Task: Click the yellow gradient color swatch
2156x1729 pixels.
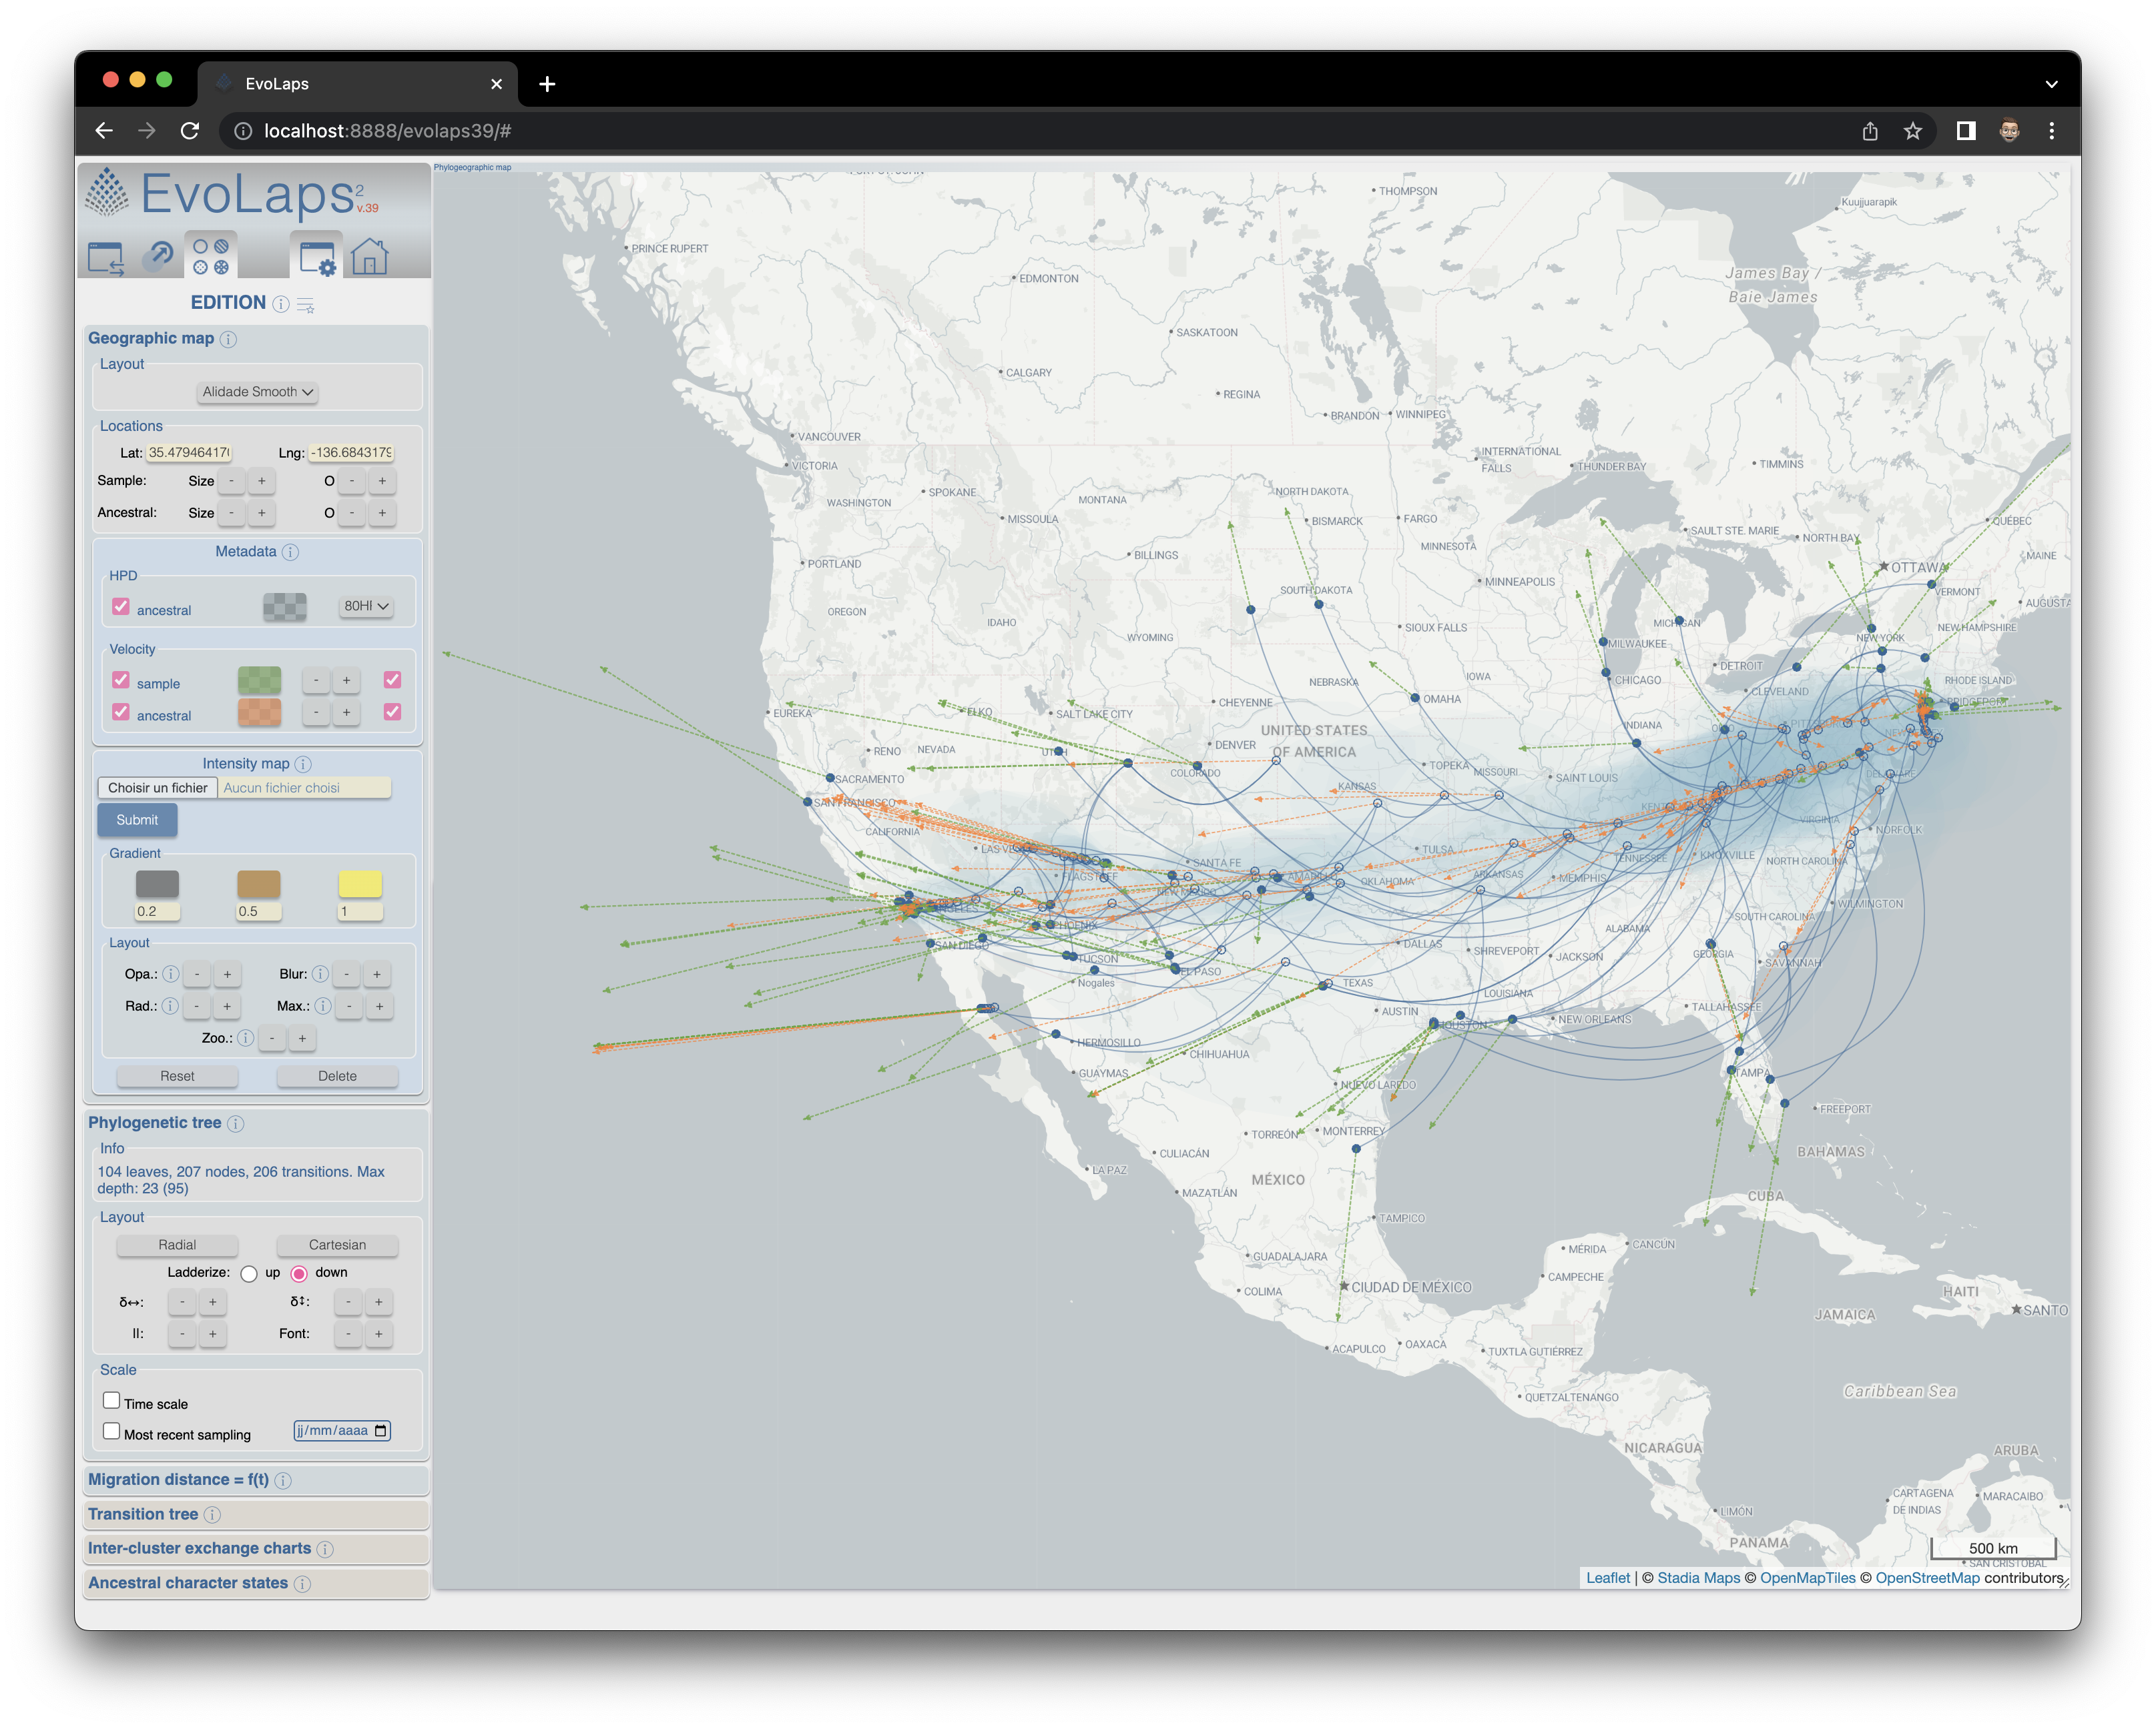Action: tap(360, 883)
